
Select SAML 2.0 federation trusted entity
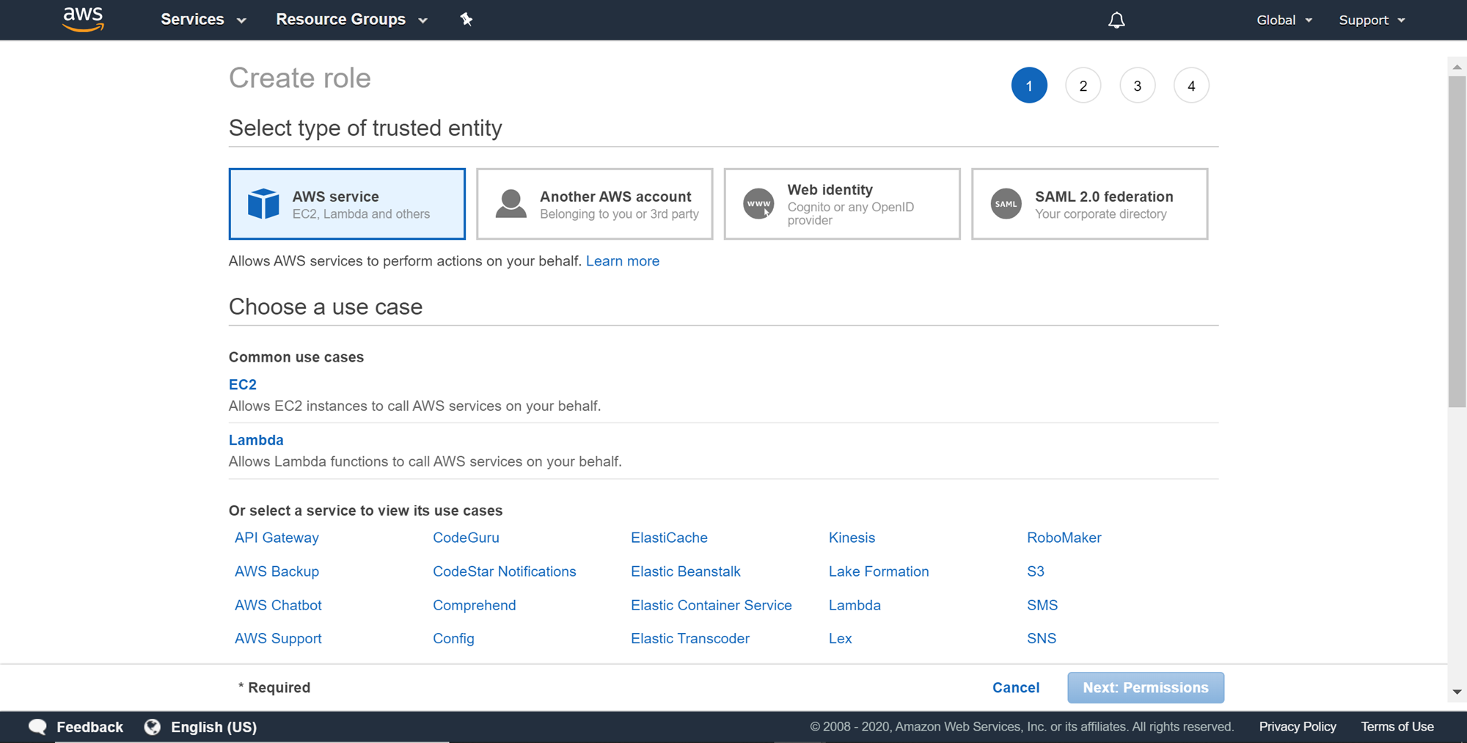1089,204
